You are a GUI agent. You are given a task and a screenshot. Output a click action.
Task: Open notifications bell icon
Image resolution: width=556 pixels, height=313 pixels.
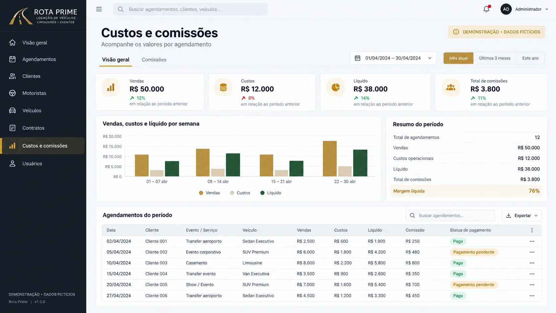pyautogui.click(x=486, y=9)
